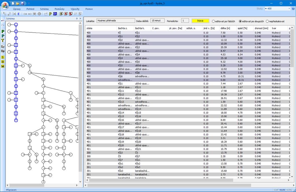
Task: Click the greyed burst/star toolbar icon
Action: 35,14
